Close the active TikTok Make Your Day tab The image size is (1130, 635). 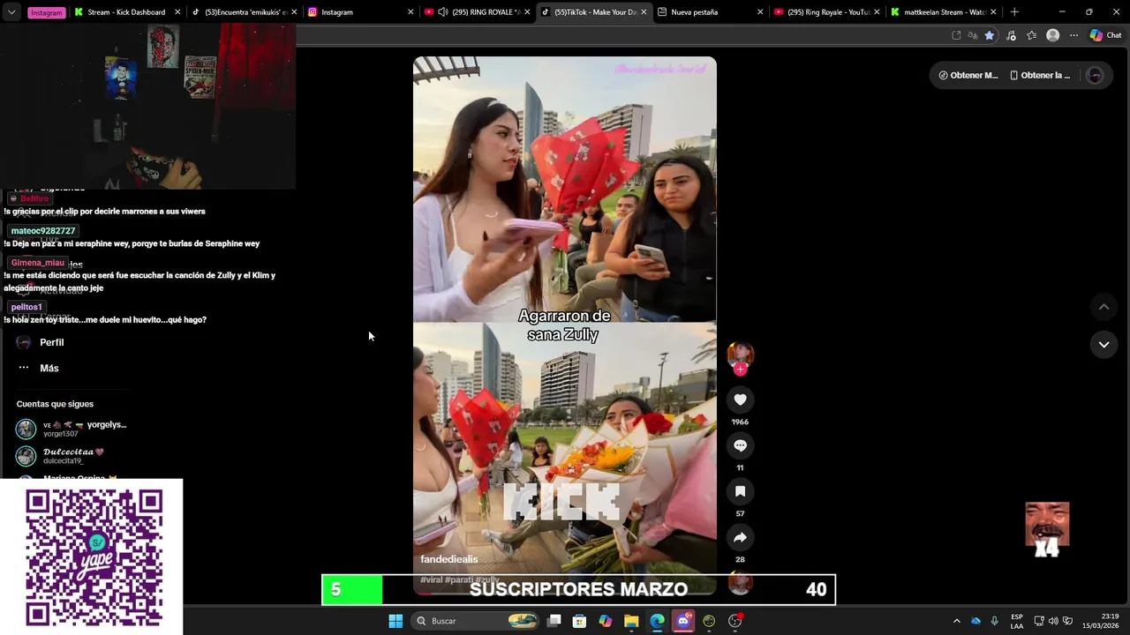click(644, 12)
